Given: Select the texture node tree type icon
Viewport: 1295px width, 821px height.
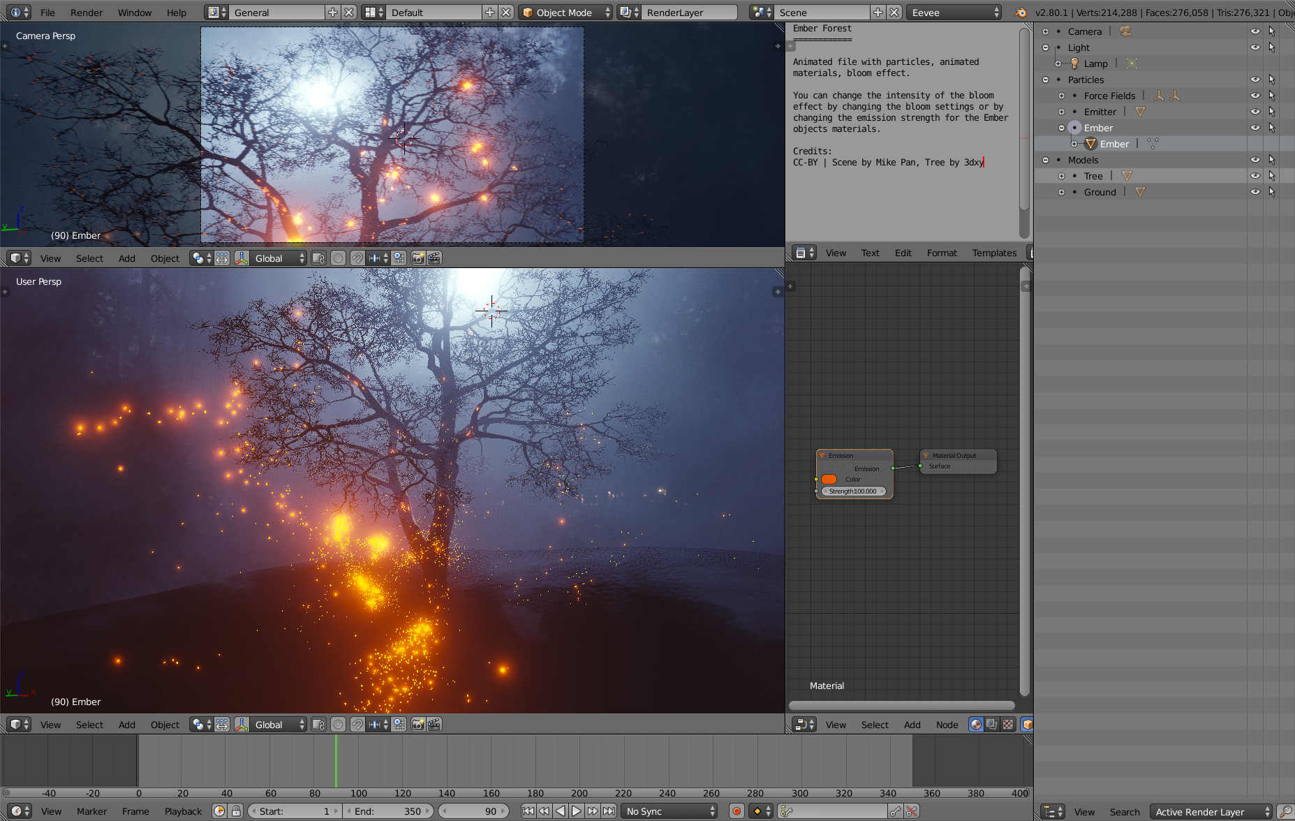Looking at the screenshot, I should point(1007,725).
